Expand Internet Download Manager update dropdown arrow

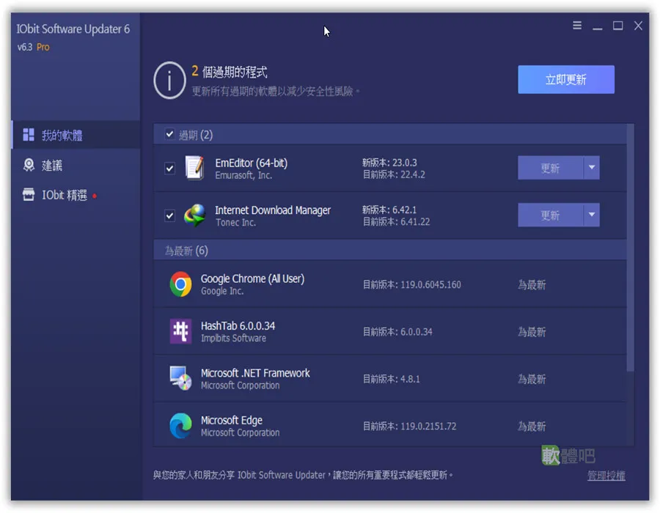pyautogui.click(x=592, y=215)
